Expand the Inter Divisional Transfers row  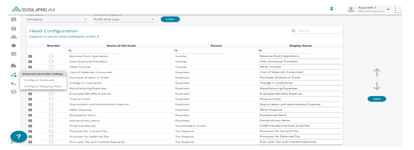click(30, 62)
